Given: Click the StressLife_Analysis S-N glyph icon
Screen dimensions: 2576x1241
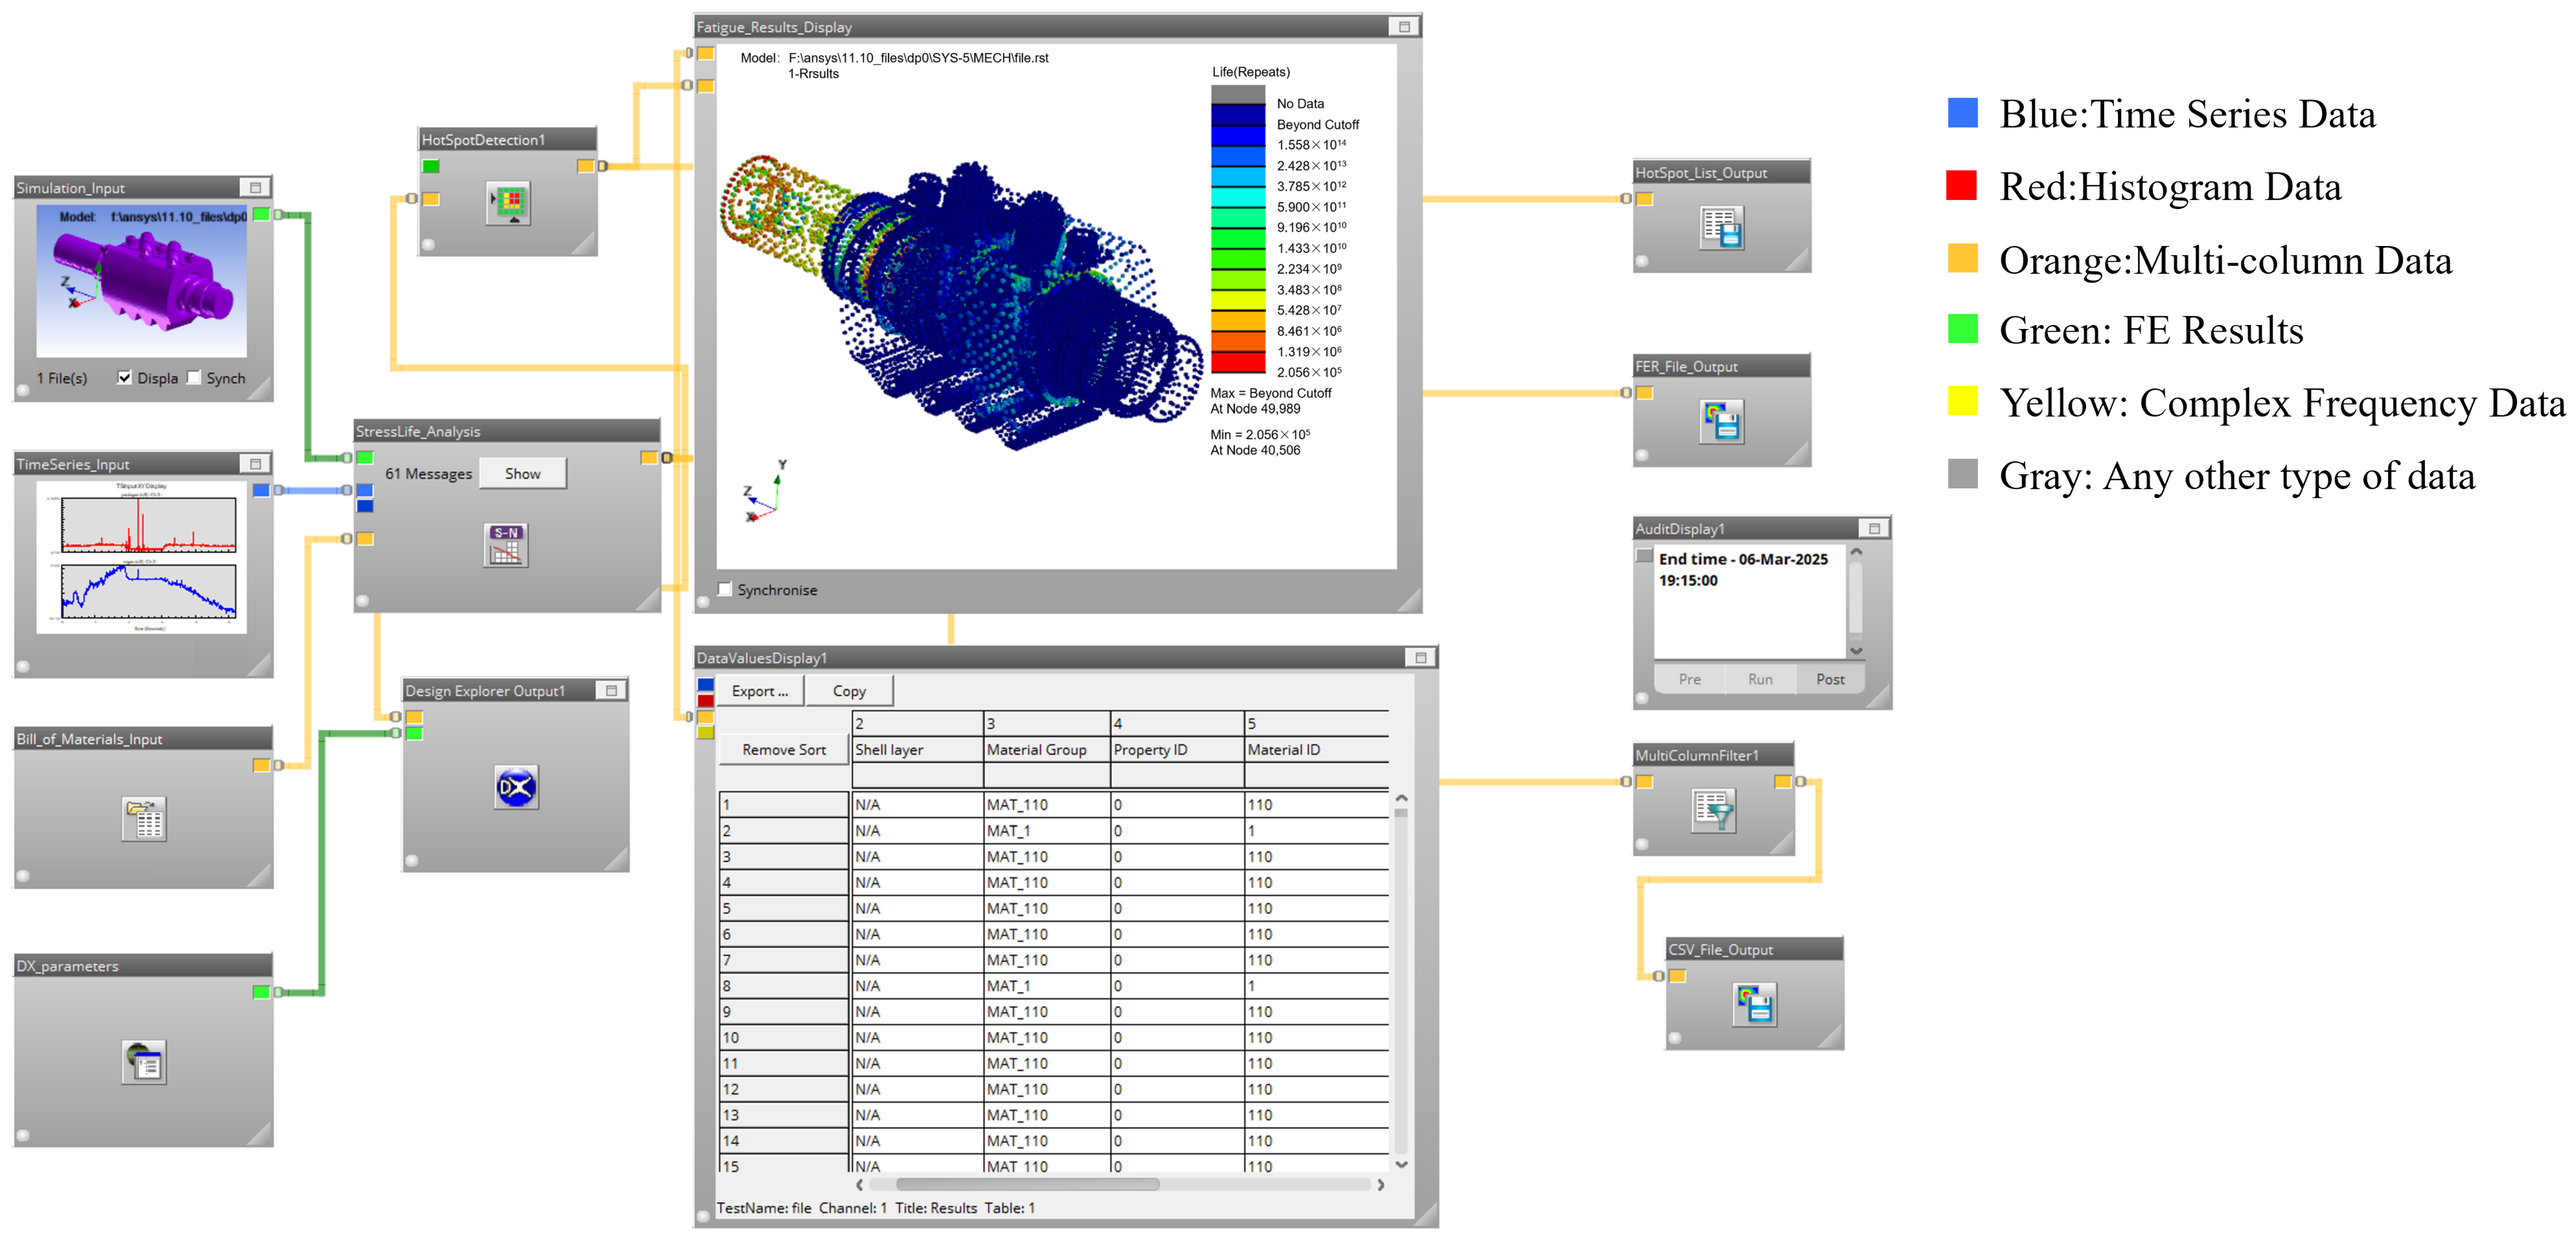Looking at the screenshot, I should tap(506, 545).
